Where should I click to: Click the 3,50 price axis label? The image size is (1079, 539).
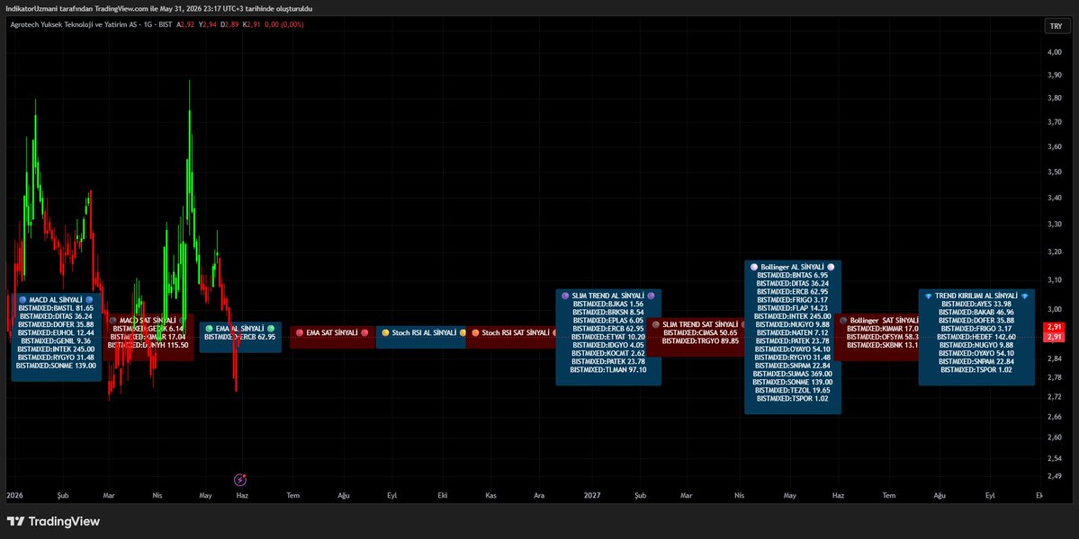pyautogui.click(x=1054, y=172)
